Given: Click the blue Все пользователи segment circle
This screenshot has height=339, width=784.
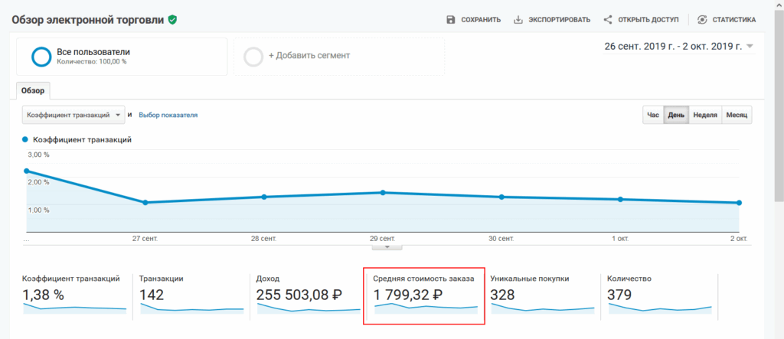Looking at the screenshot, I should (41, 57).
